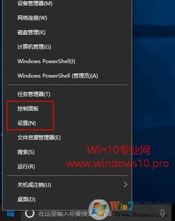Image resolution: width=175 pixels, height=221 pixels.
Task: Click the microphone icon in search box
Action: pyautogui.click(x=163, y=214)
